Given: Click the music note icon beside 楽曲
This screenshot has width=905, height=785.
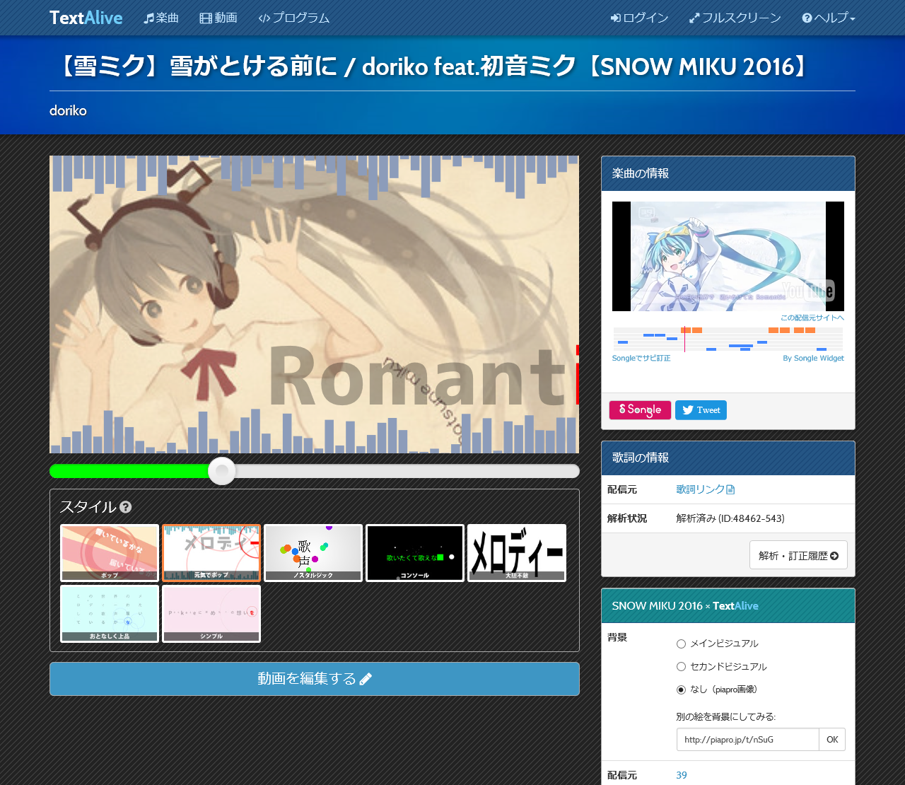Looking at the screenshot, I should click(149, 18).
